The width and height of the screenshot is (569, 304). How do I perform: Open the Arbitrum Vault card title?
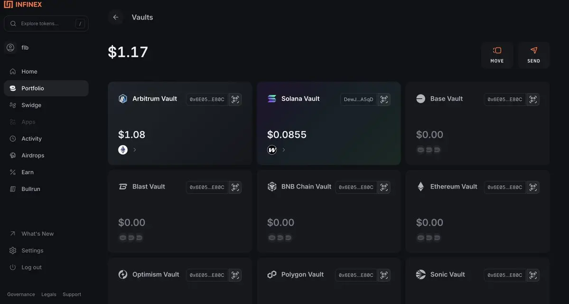pyautogui.click(x=155, y=99)
